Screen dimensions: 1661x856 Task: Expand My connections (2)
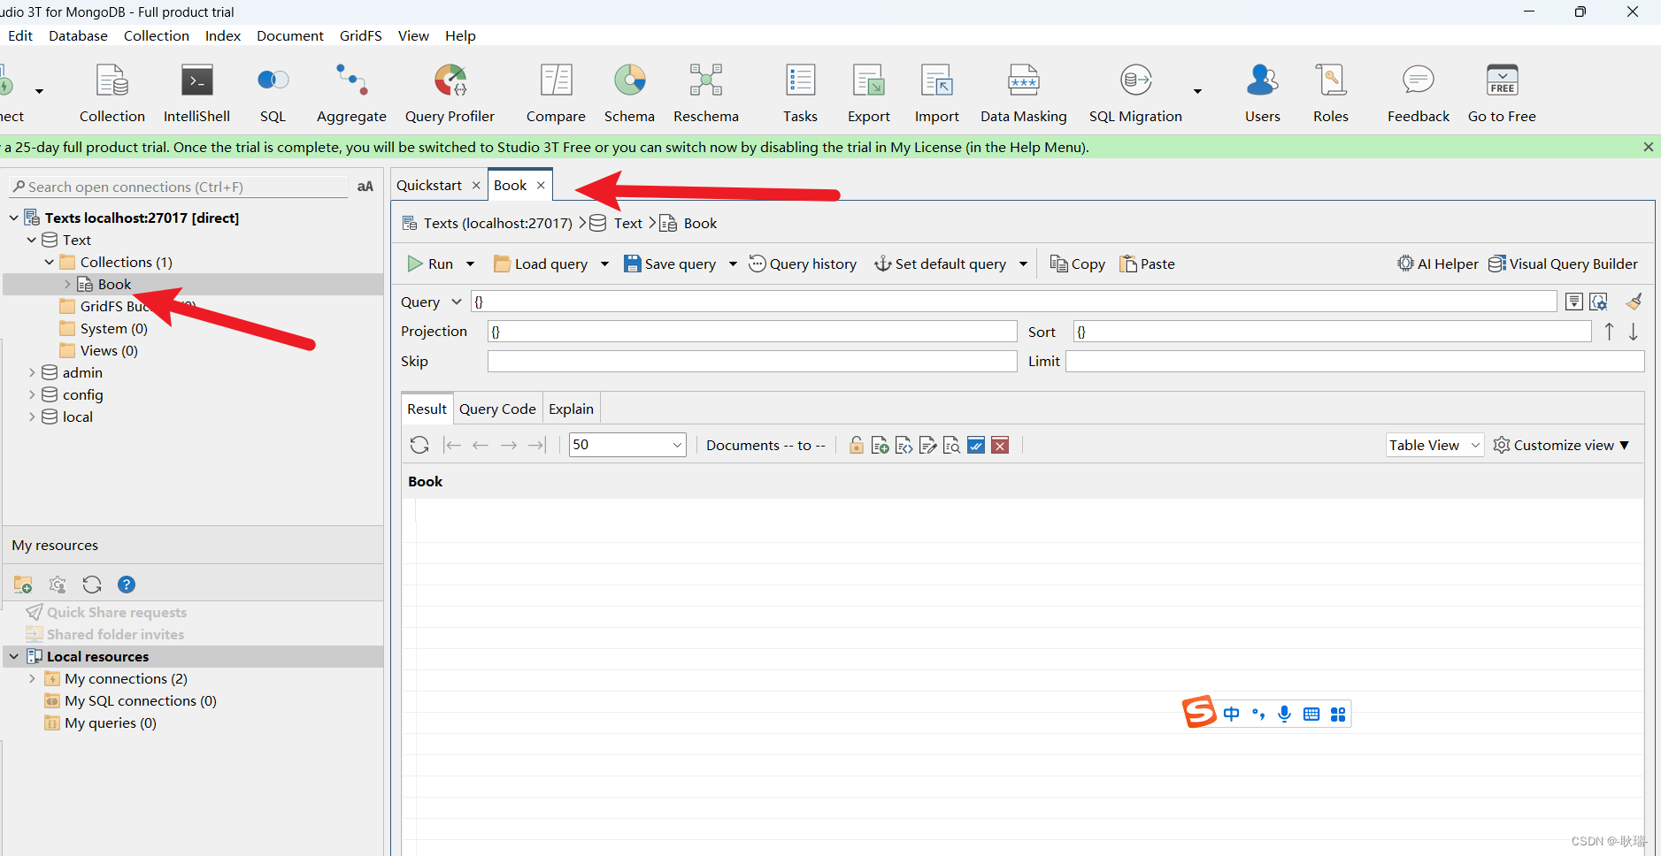(x=32, y=678)
